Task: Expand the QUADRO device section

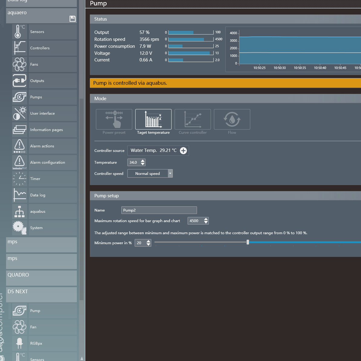Action: click(x=41, y=278)
